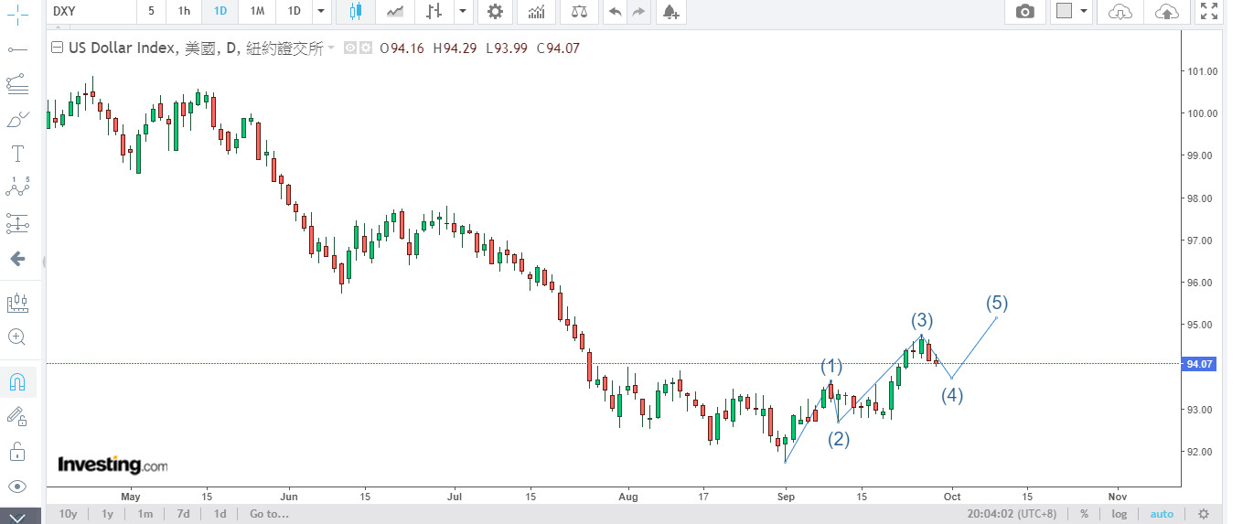Select the 1m time range
The width and height of the screenshot is (1243, 524).
[x=145, y=514]
